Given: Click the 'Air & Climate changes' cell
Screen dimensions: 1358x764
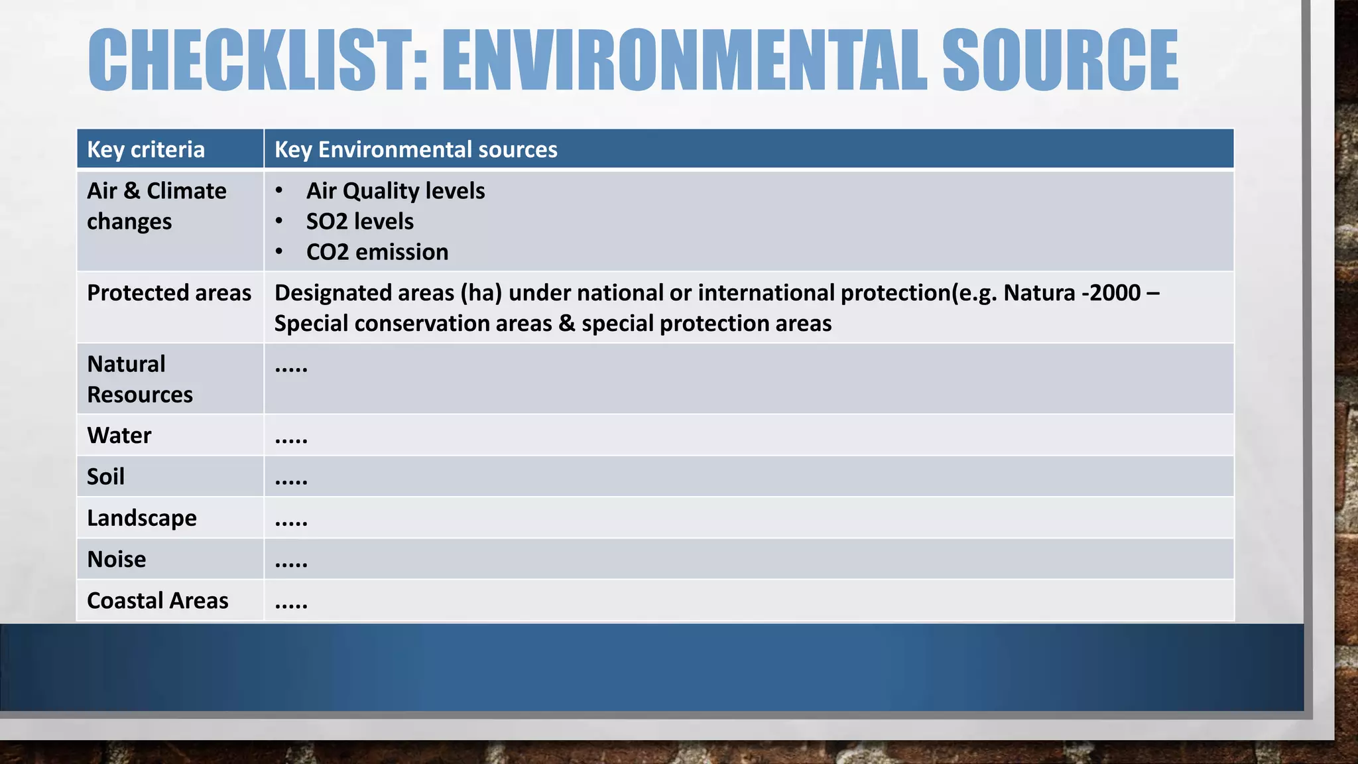Looking at the screenshot, I should click(x=170, y=221).
